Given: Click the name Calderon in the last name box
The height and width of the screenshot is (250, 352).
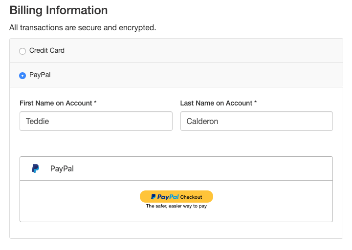Looking at the screenshot, I should tap(202, 121).
